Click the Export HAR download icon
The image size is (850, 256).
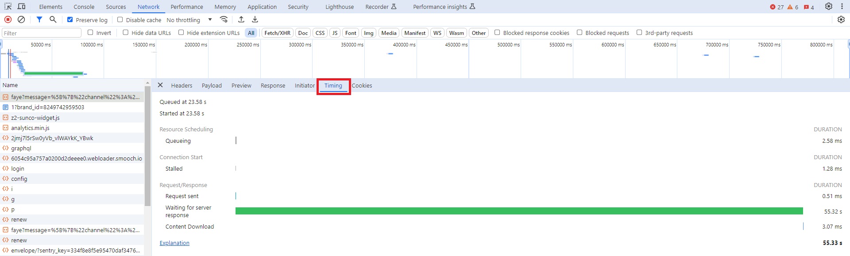(x=255, y=19)
